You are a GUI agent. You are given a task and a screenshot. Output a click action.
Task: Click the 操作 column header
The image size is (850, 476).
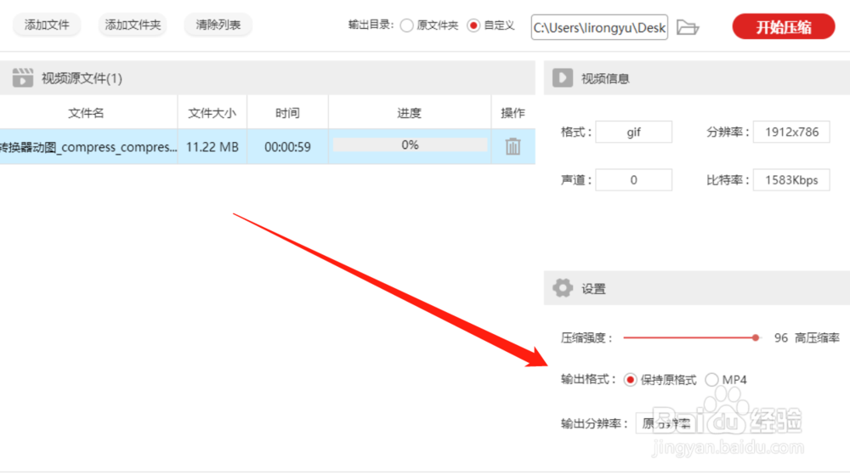513,113
